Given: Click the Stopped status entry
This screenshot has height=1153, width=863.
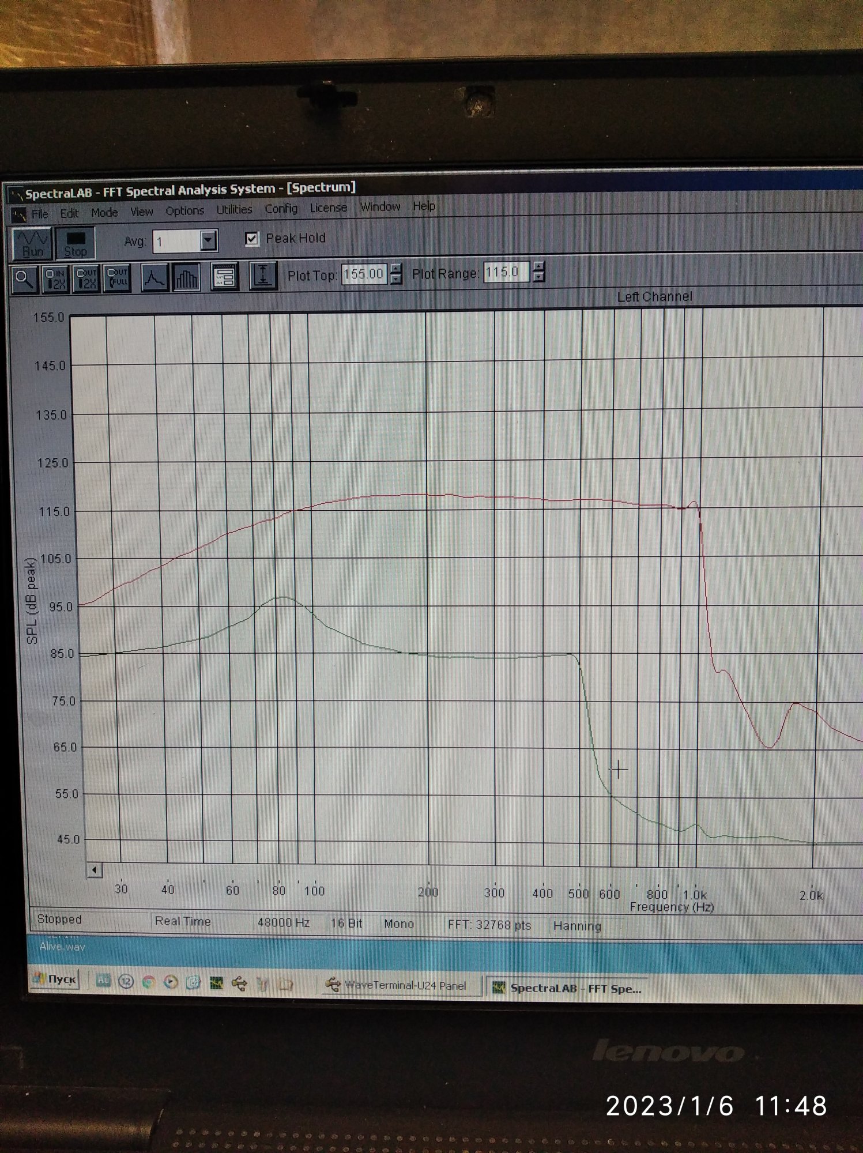Looking at the screenshot, I should pyautogui.click(x=59, y=919).
